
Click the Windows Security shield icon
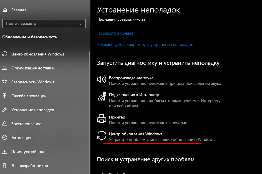[5, 82]
